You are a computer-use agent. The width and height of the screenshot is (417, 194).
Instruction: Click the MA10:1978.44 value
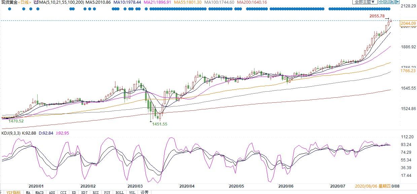(127, 2)
